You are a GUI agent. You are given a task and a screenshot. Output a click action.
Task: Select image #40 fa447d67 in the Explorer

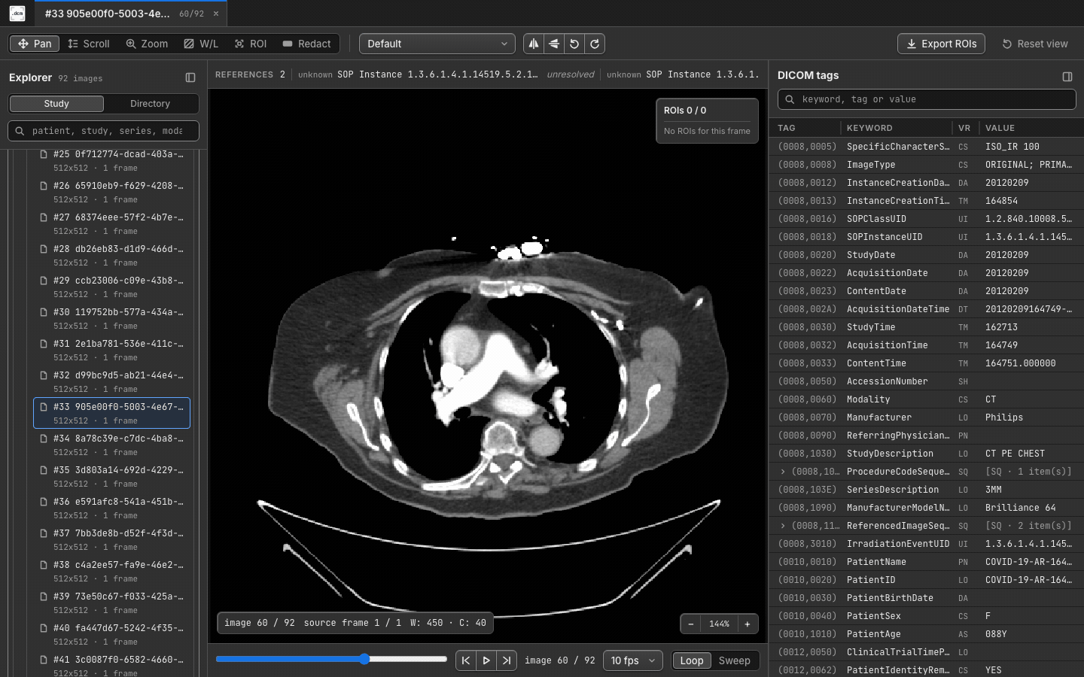coord(111,634)
